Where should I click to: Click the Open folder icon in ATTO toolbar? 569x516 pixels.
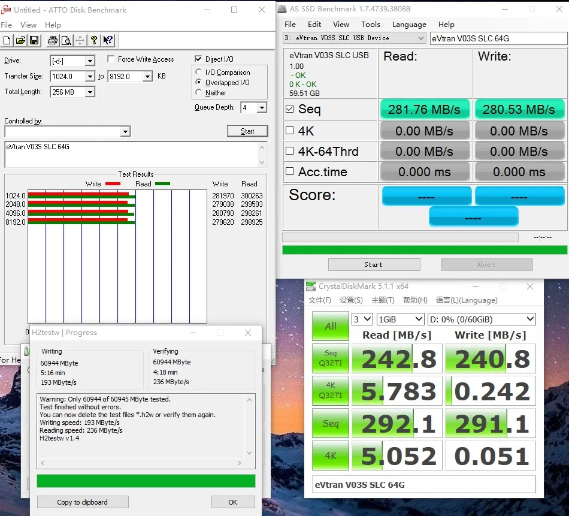pos(21,40)
